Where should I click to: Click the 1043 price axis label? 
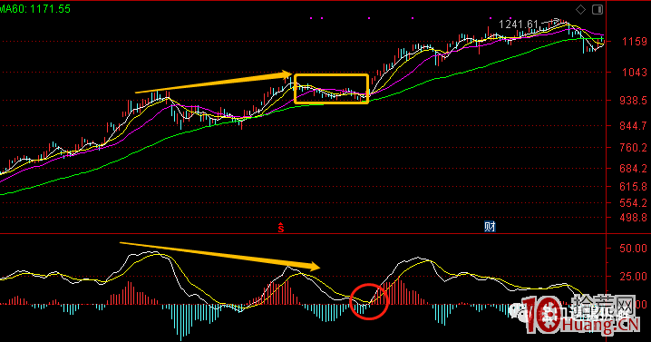click(635, 73)
